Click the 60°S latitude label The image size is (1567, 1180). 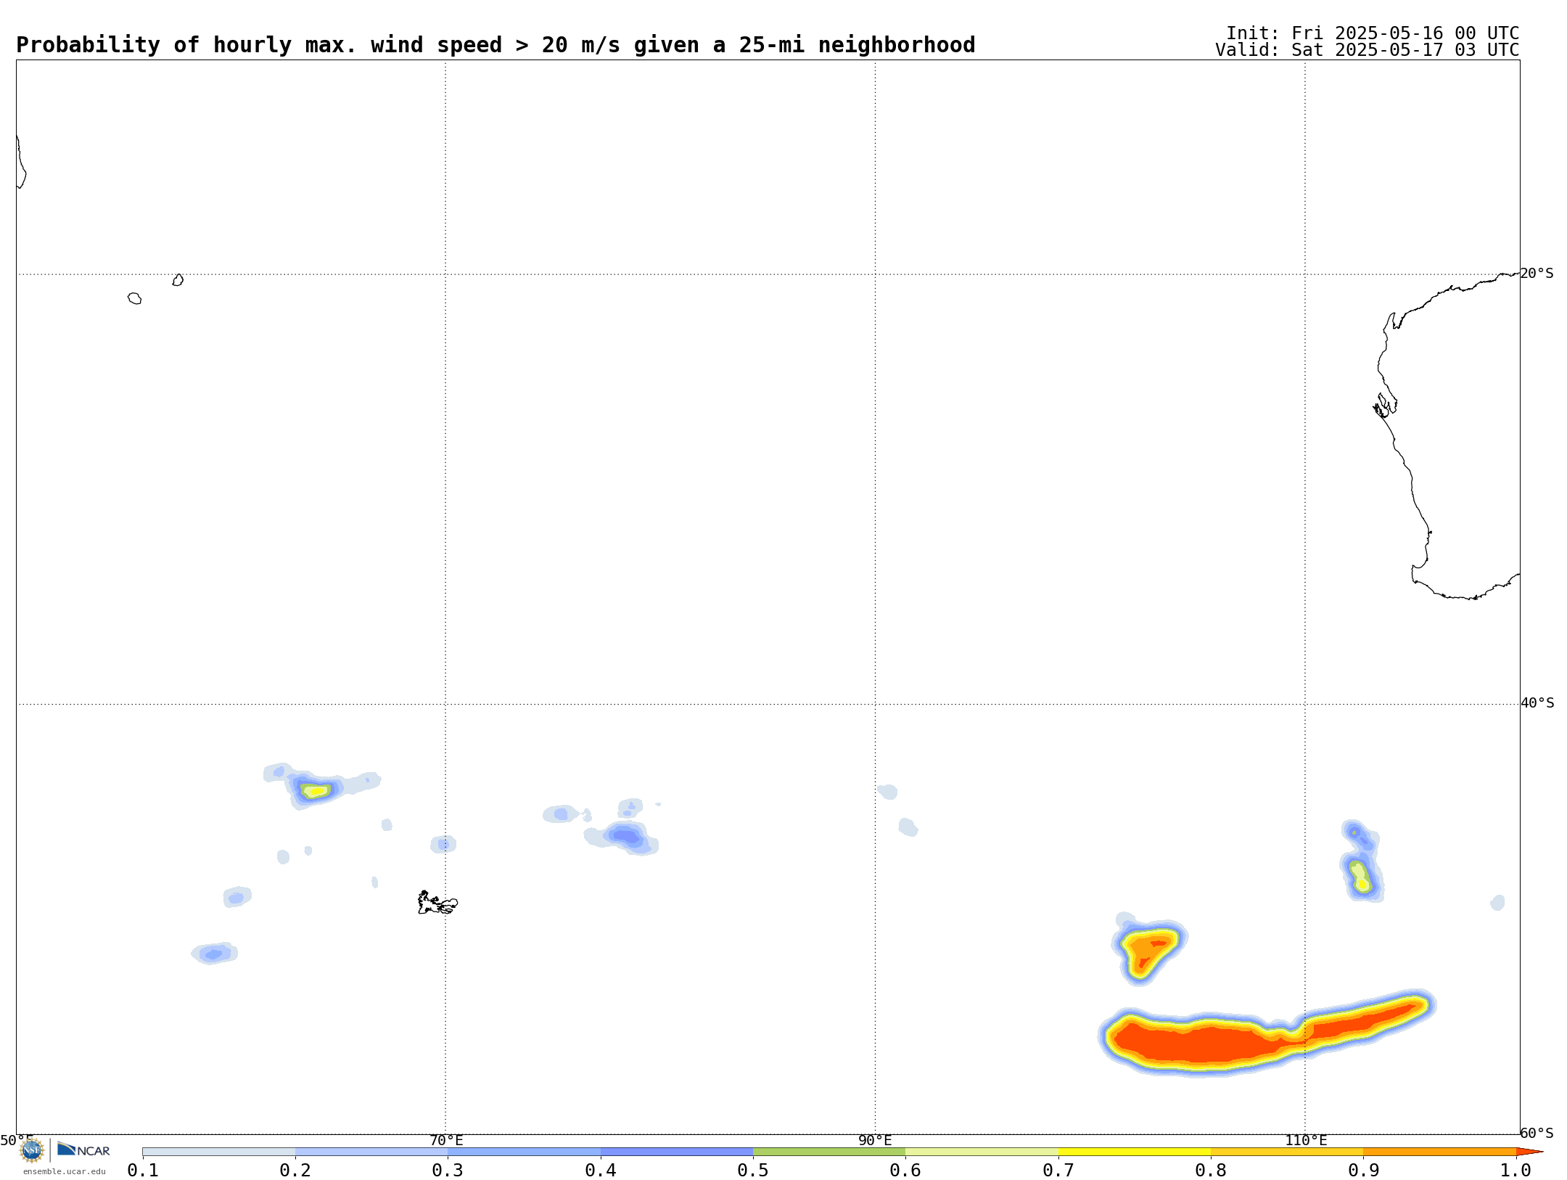click(1537, 1133)
